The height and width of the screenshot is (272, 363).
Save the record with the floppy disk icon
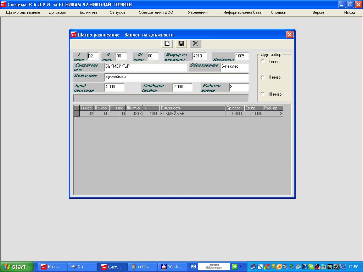click(181, 44)
